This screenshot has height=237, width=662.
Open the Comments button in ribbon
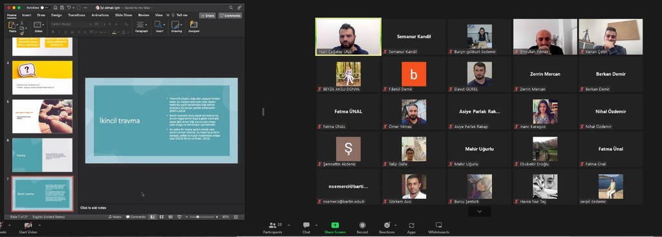[x=230, y=15]
